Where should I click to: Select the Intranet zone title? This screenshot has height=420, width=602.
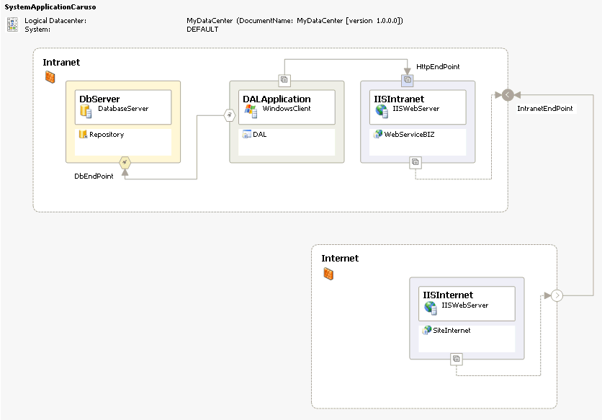click(x=61, y=62)
